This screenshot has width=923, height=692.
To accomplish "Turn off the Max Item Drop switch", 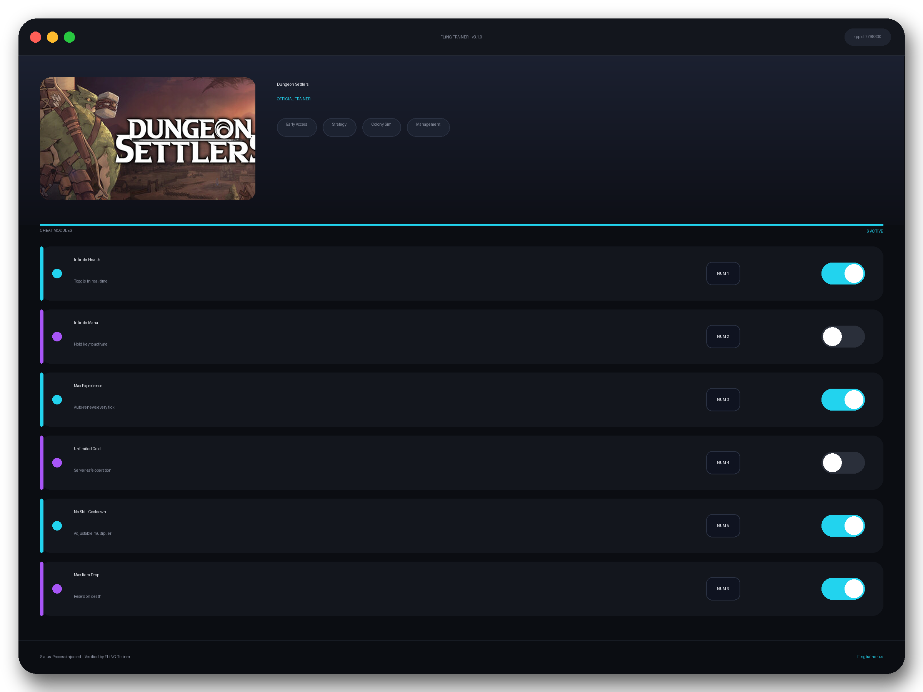I will [x=843, y=589].
